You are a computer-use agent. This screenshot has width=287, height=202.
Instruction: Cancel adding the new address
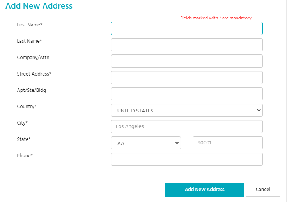click(x=263, y=190)
